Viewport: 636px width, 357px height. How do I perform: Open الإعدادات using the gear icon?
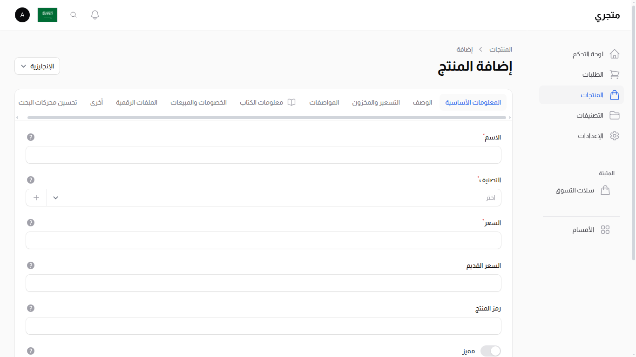[615, 136]
